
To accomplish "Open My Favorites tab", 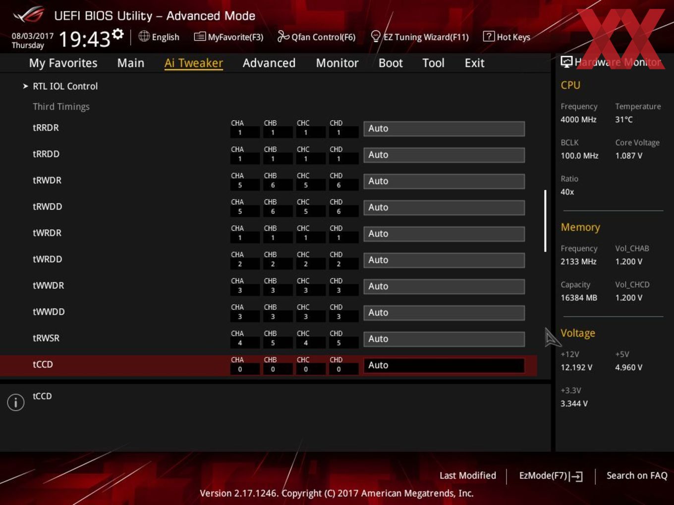I will coord(63,63).
